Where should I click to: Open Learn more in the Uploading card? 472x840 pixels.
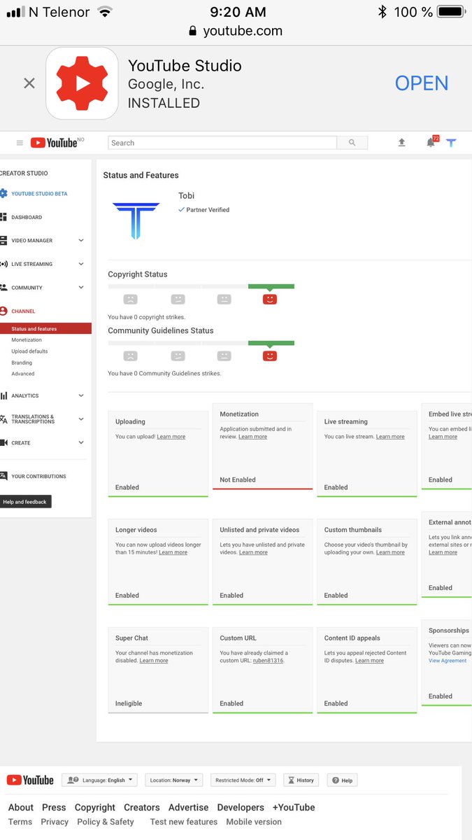pyautogui.click(x=171, y=437)
